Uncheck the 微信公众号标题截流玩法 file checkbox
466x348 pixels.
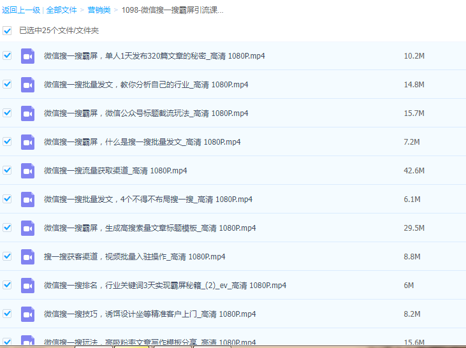click(x=7, y=113)
